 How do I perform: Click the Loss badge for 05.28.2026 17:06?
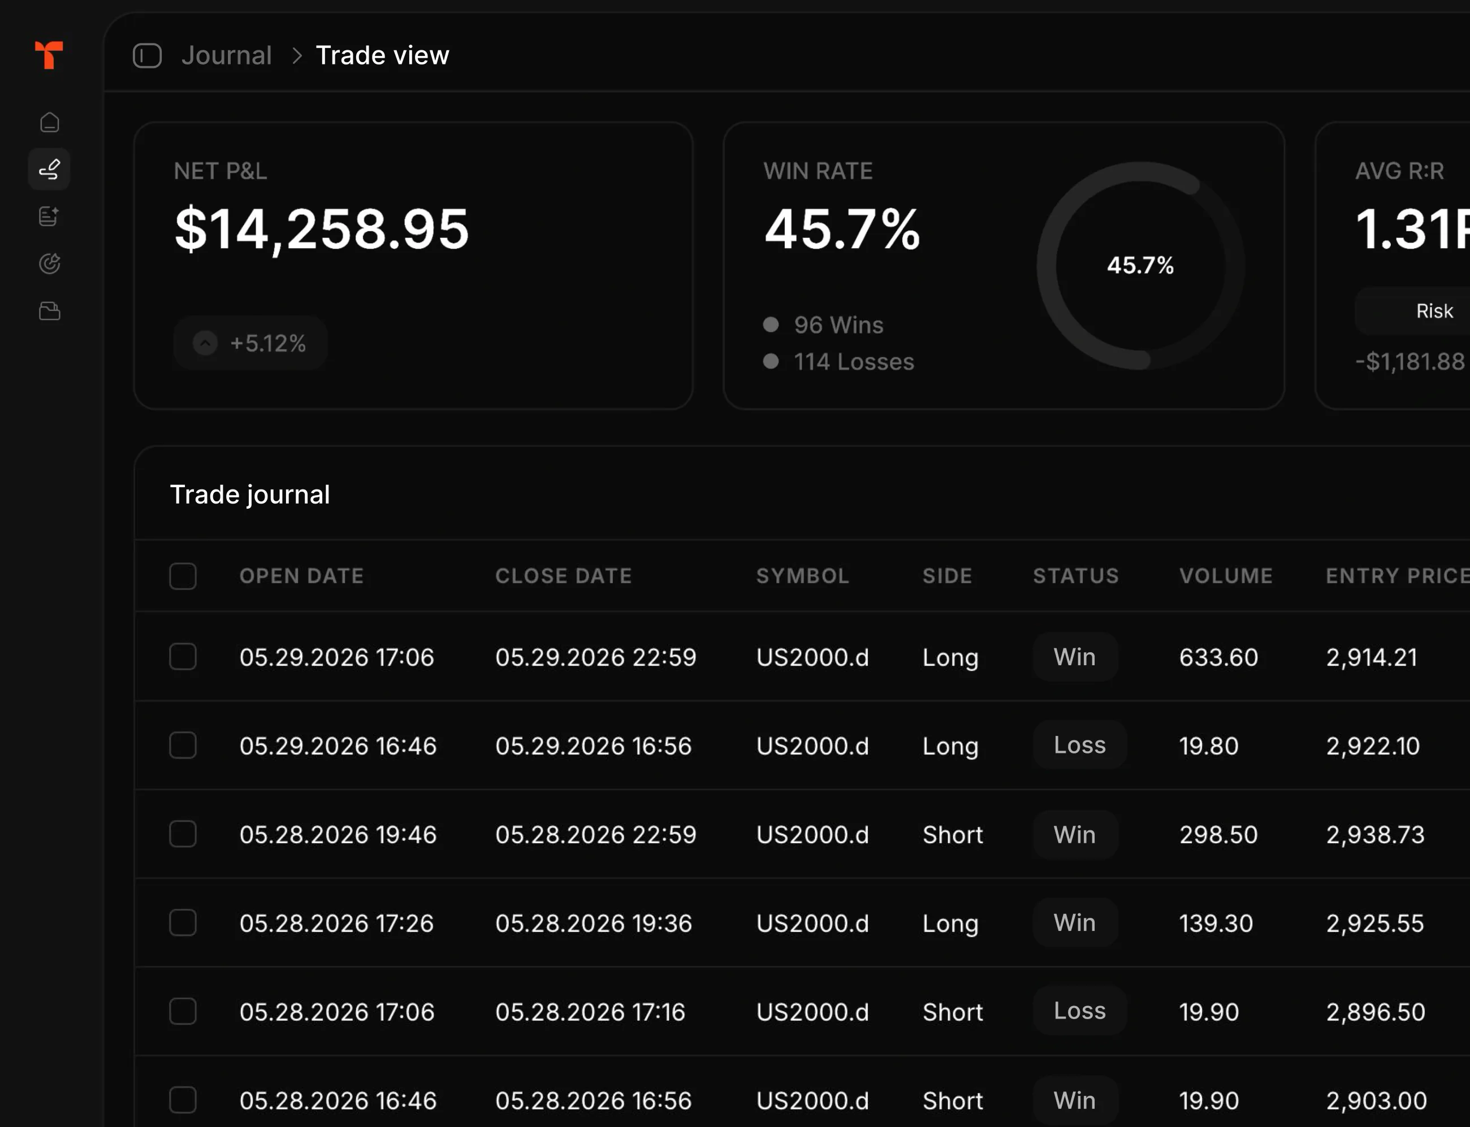coord(1079,1010)
